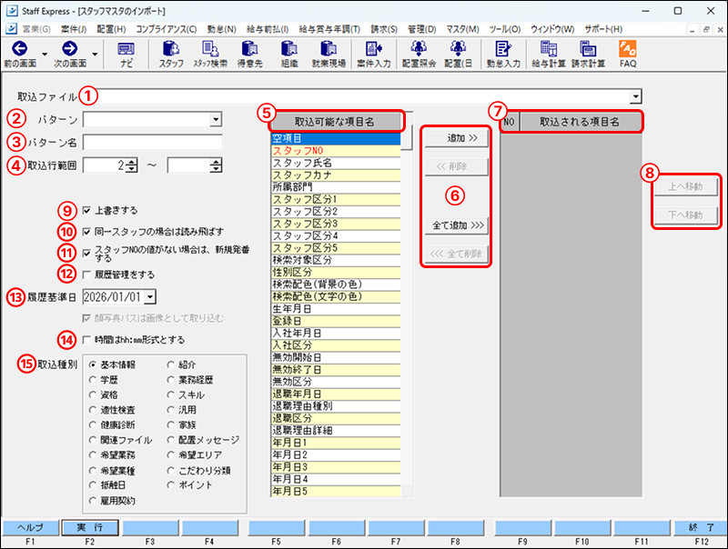Image resolution: width=728 pixels, height=549 pixels.
Task: Select the 雇用契約 radio button
Action: [x=93, y=501]
